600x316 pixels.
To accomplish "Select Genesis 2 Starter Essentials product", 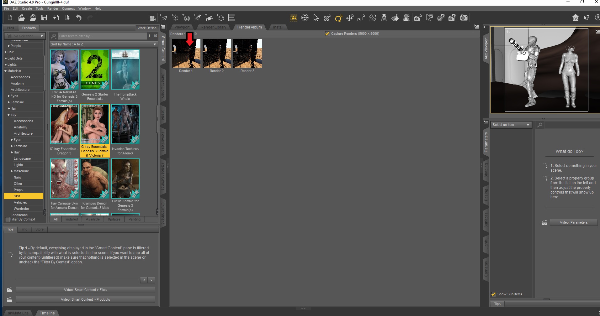I will coord(95,75).
